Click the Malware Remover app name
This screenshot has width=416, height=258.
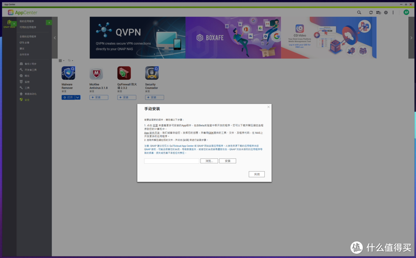click(x=67, y=86)
